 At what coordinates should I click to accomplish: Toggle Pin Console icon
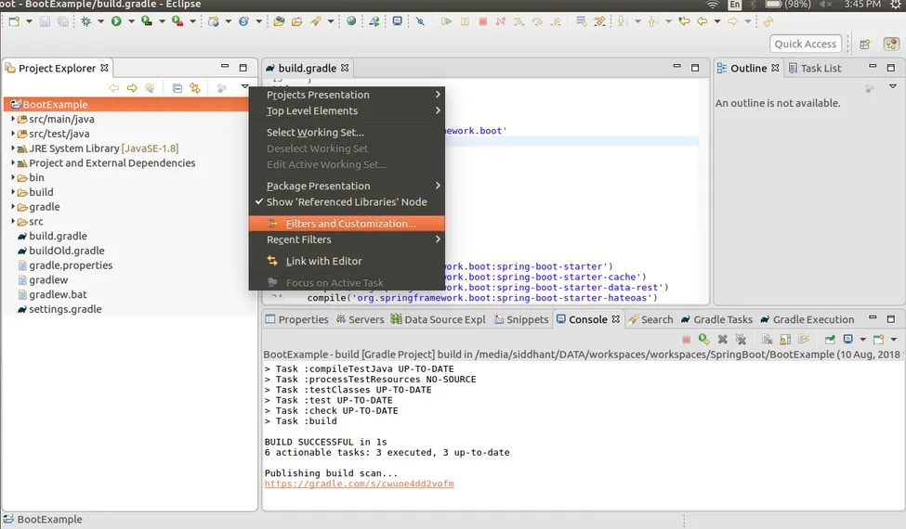click(830, 339)
